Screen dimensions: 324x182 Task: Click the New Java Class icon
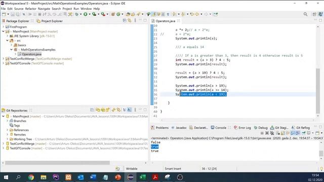pos(118,14)
